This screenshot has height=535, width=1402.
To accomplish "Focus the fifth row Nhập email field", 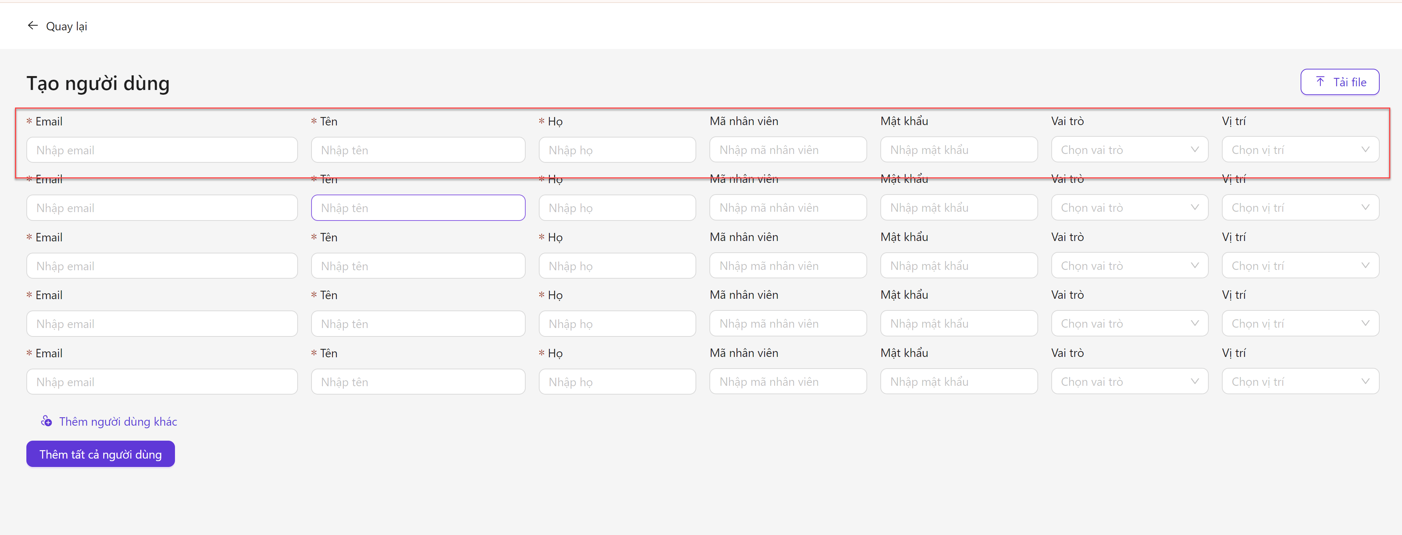I will coord(162,381).
